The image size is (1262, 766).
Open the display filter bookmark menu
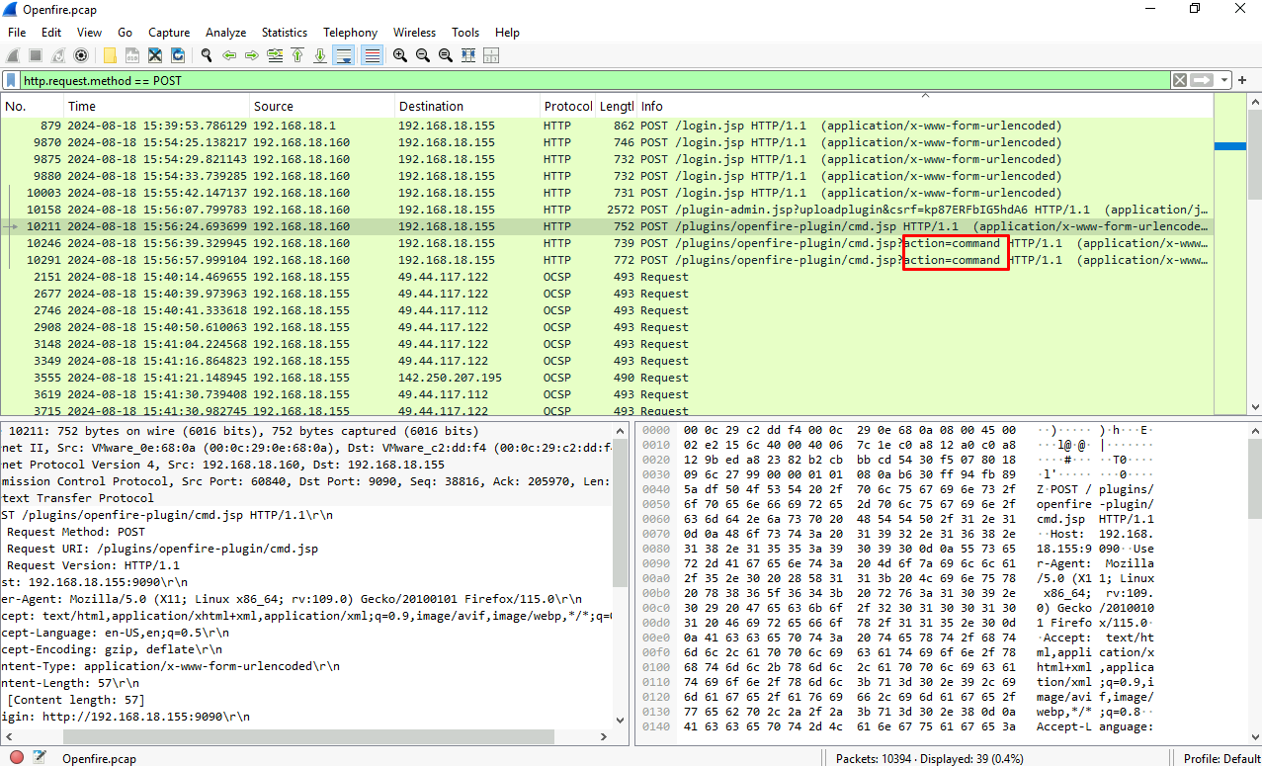tap(11, 80)
